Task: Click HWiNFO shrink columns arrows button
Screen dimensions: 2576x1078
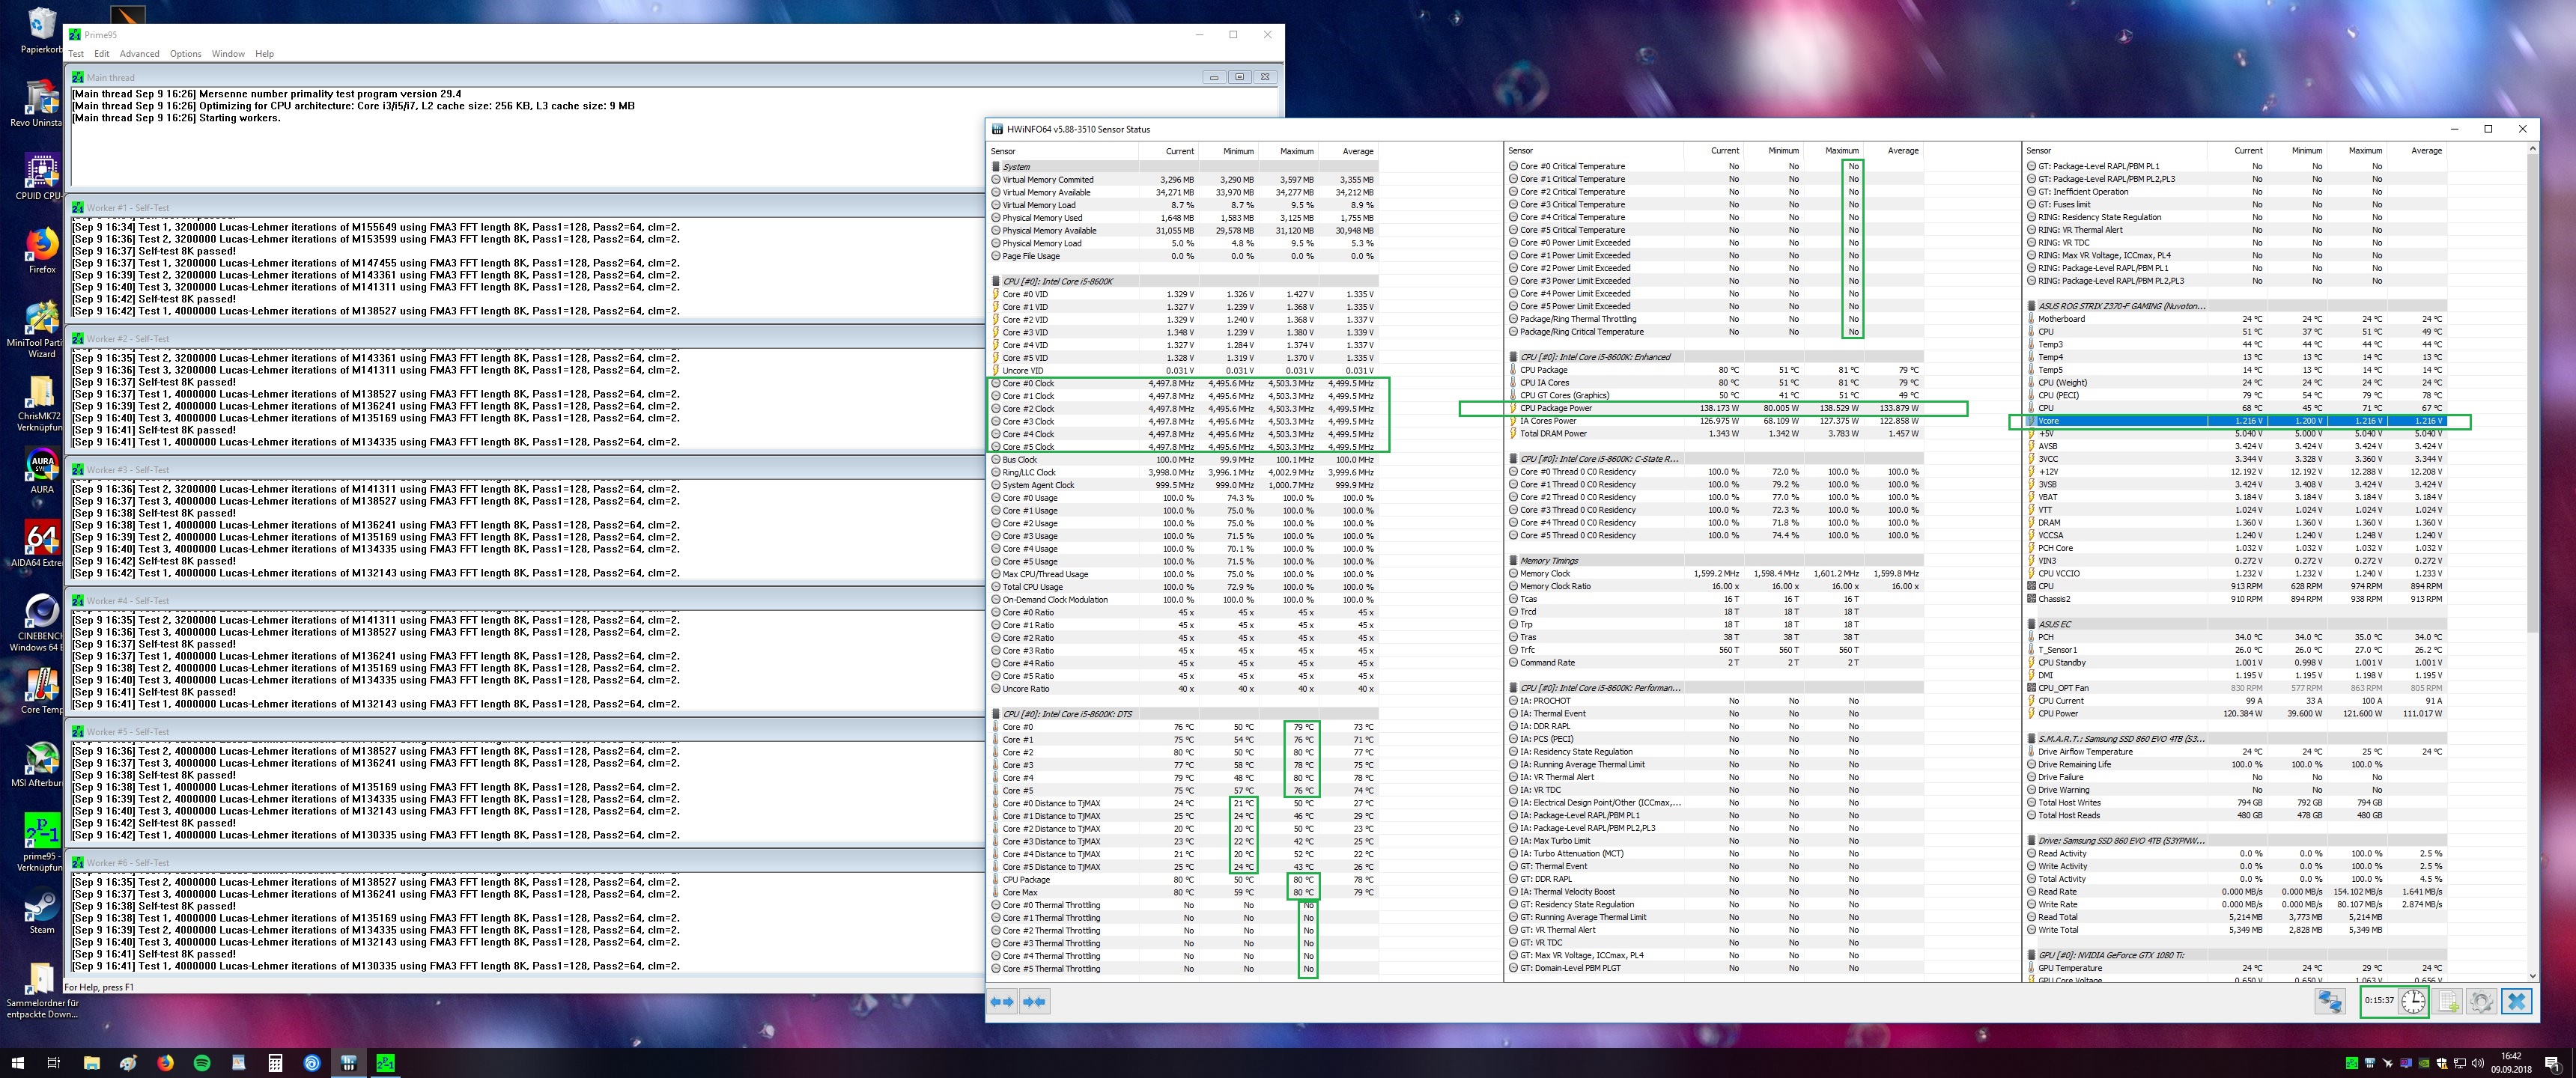Action: point(1035,1001)
